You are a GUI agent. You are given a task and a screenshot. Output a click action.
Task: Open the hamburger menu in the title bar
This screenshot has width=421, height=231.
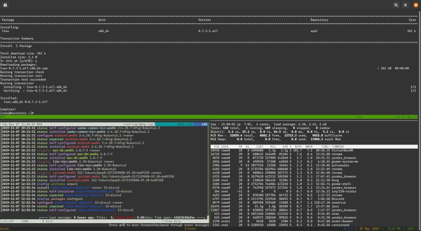[405, 5]
